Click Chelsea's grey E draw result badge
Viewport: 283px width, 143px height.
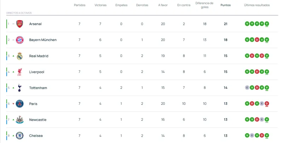click(x=252, y=135)
